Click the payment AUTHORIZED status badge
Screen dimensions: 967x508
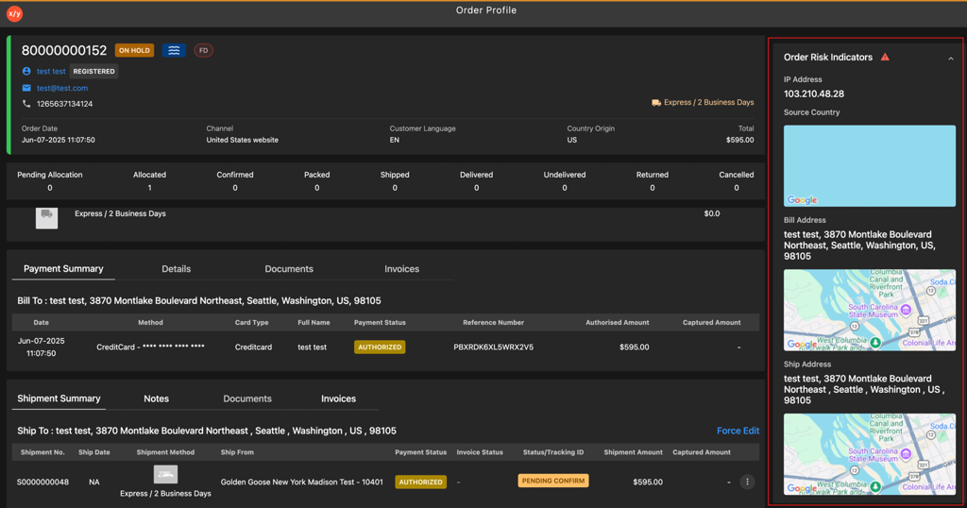click(x=380, y=347)
